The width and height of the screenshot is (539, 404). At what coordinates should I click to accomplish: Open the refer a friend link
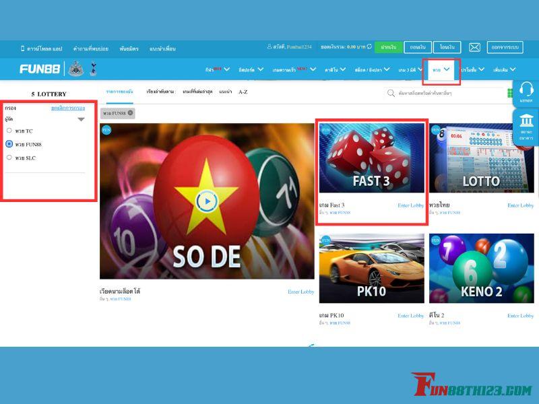[x=162, y=48]
